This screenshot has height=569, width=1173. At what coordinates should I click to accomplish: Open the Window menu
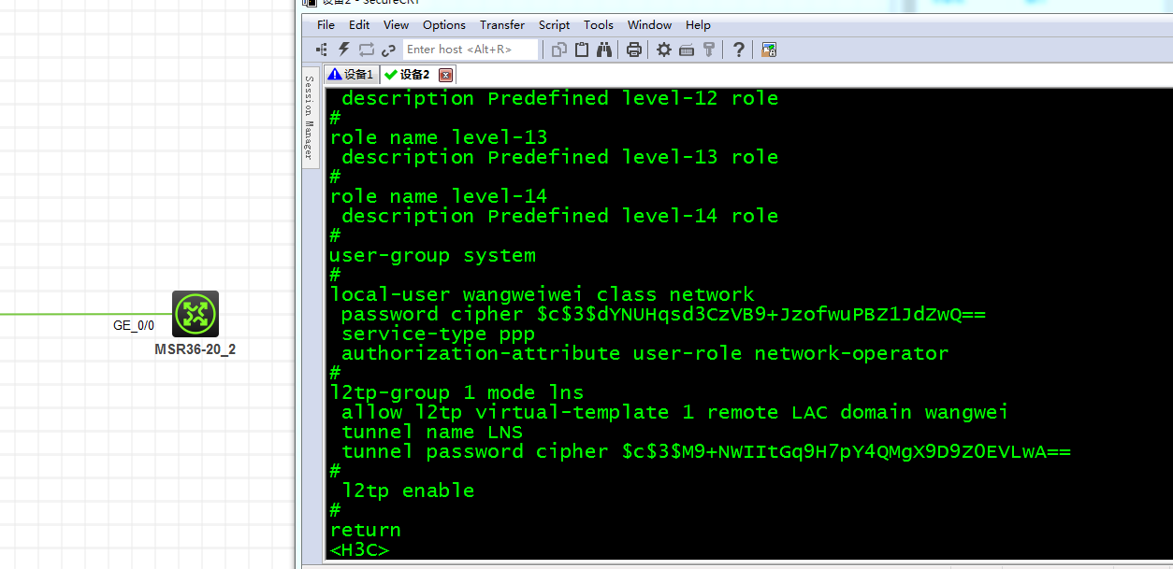649,25
